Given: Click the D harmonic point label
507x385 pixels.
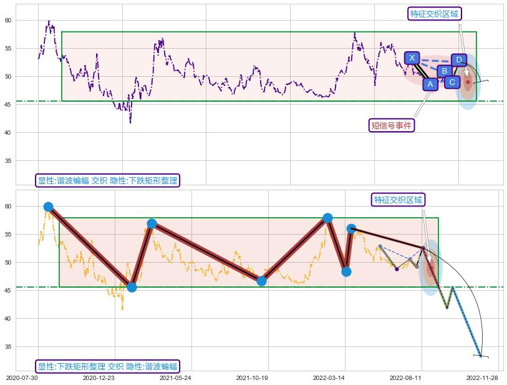Looking at the screenshot, I should [459, 60].
